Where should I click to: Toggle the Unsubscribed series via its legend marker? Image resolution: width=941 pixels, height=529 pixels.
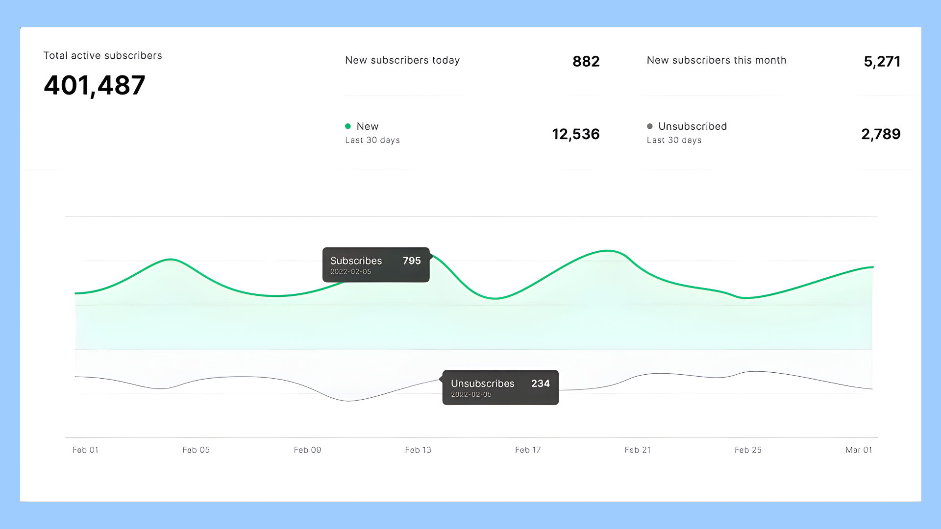coord(650,126)
